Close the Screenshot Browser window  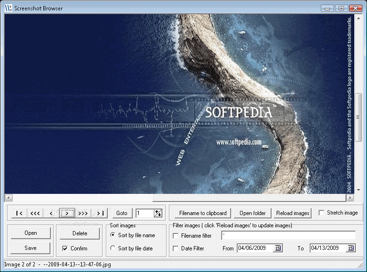(356, 8)
